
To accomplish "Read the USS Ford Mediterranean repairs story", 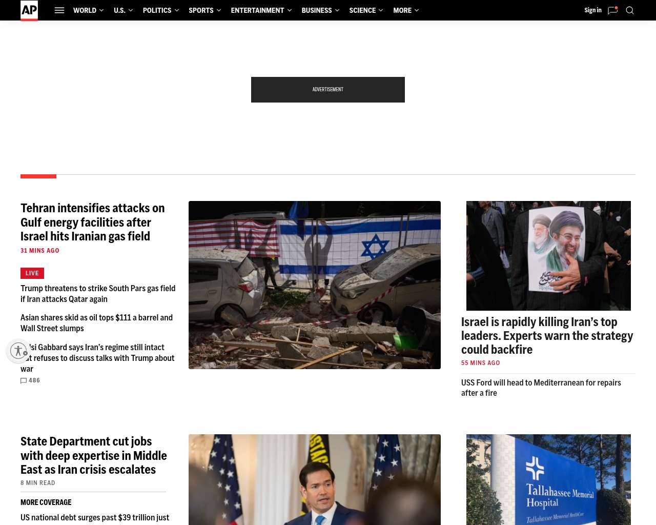I will [541, 388].
